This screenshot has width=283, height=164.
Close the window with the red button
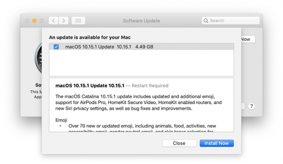click(28, 21)
